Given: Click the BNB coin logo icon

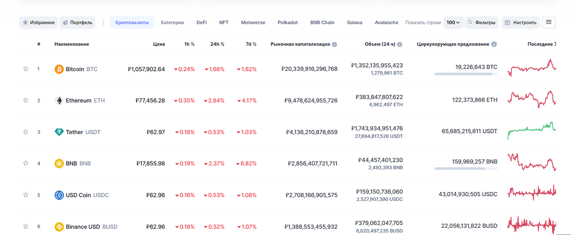Looking at the screenshot, I should tap(59, 163).
